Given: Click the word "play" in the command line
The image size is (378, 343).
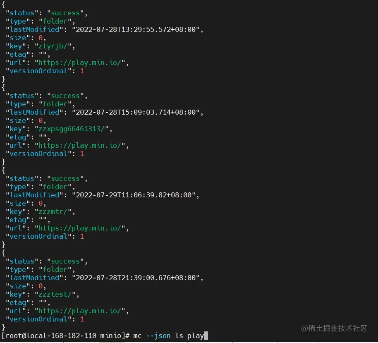Looking at the screenshot, I should 196,336.
